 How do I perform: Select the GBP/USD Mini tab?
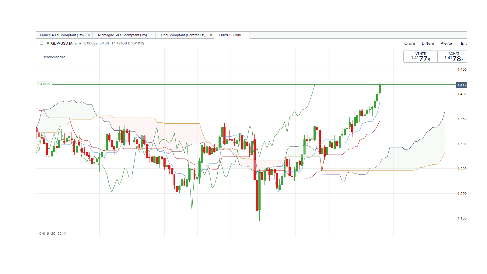230,35
